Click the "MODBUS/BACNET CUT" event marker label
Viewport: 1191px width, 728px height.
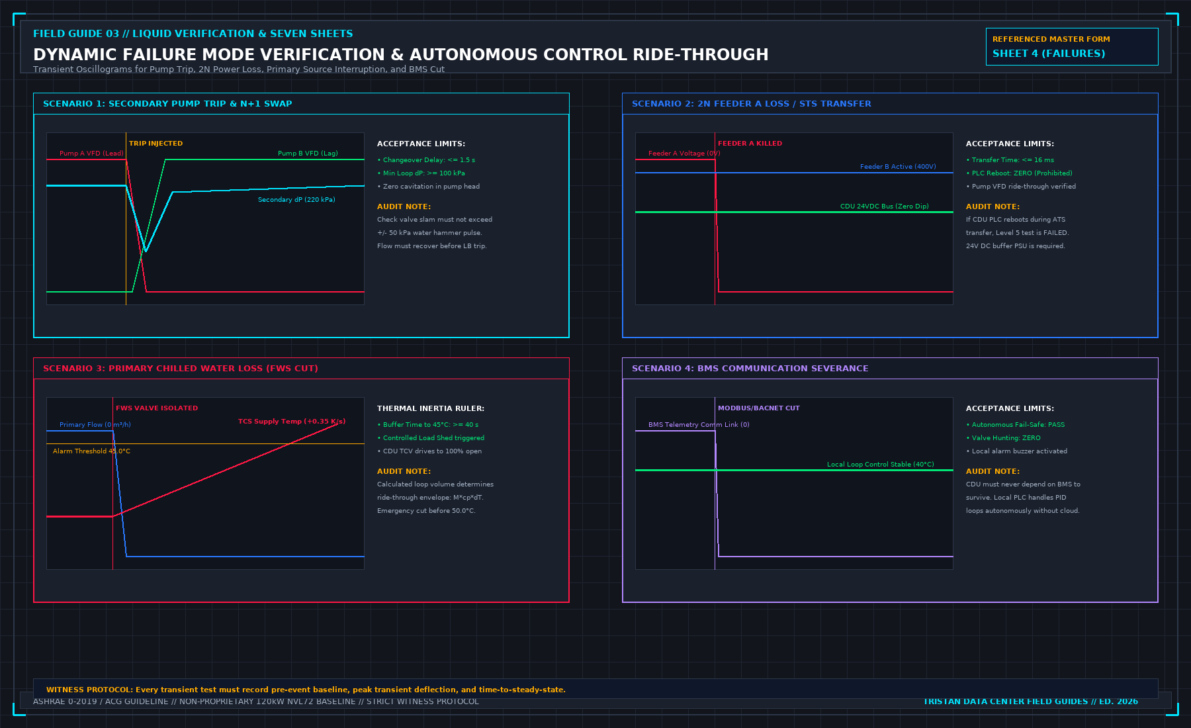(759, 408)
